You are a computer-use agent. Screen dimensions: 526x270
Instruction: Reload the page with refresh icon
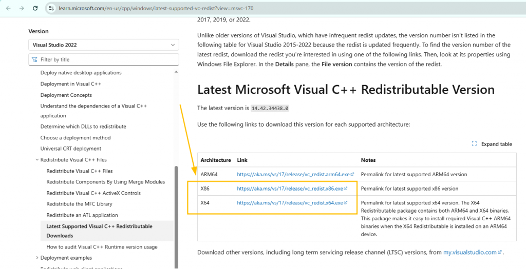click(35, 9)
